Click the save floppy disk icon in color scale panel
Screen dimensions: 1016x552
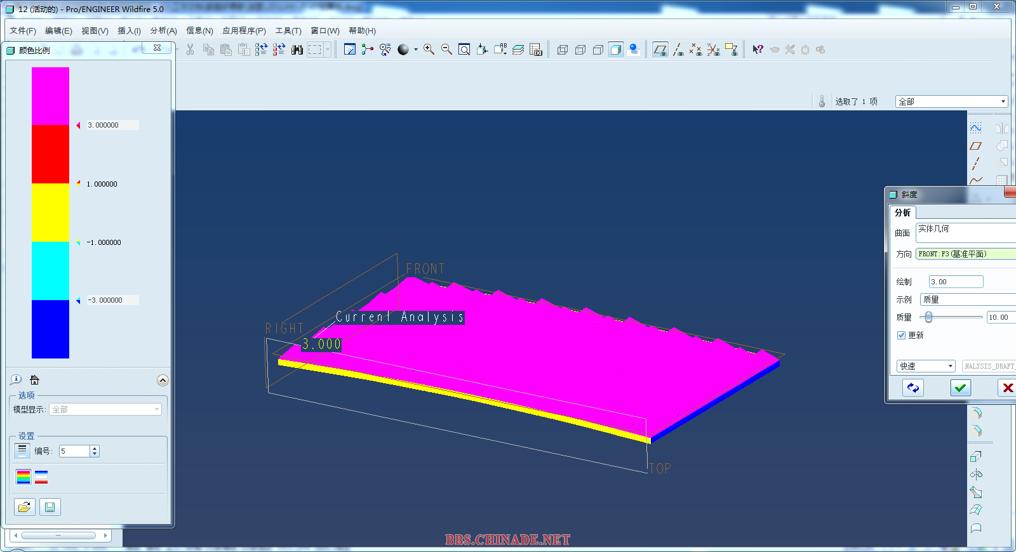tap(50, 507)
